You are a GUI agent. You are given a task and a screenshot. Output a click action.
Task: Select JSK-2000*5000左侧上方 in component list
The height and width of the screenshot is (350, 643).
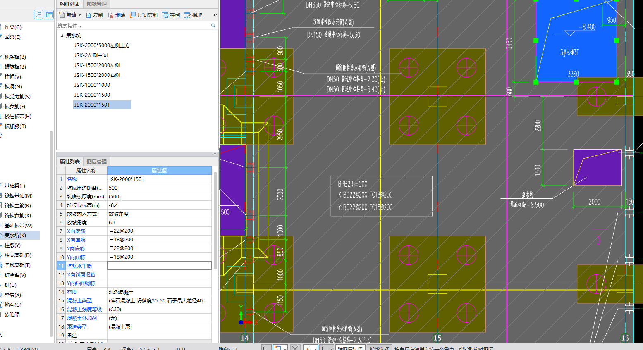102,45
